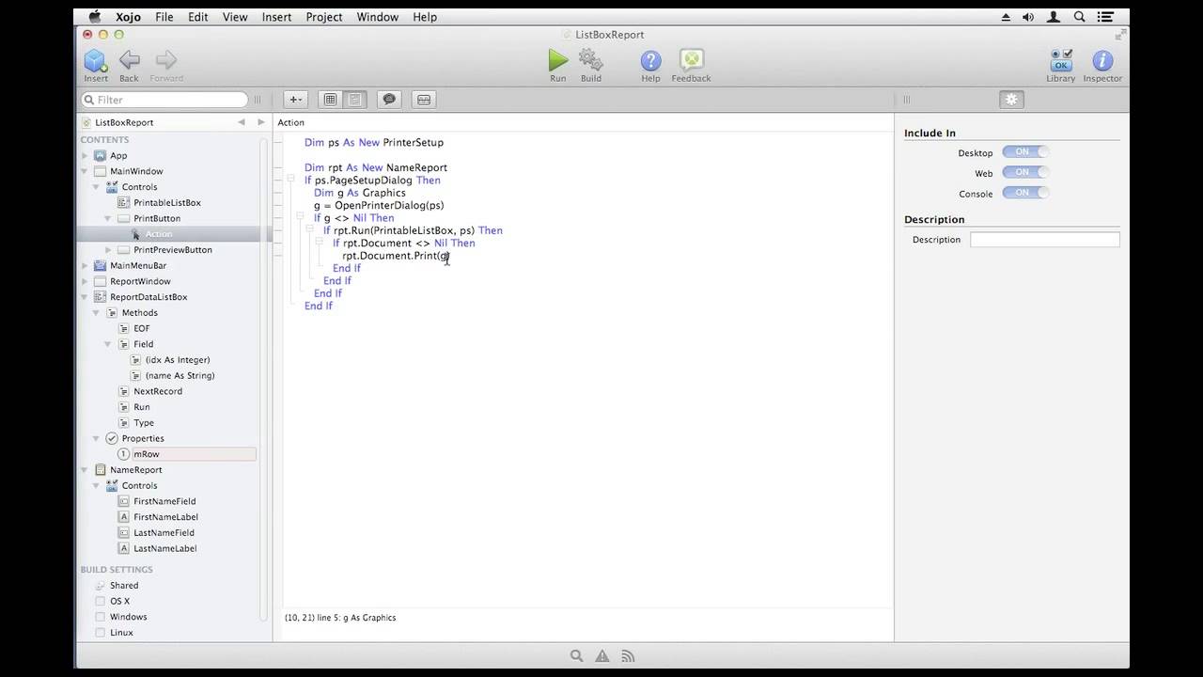Click the add (+) dropdown button
Viewport: 1203px width, 677px height.
click(295, 100)
